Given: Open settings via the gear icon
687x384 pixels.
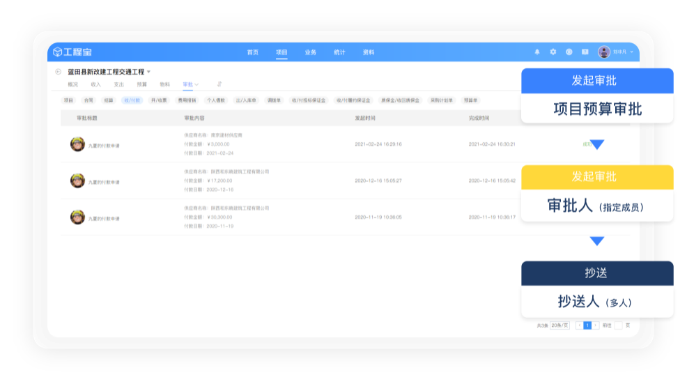Looking at the screenshot, I should [x=553, y=52].
